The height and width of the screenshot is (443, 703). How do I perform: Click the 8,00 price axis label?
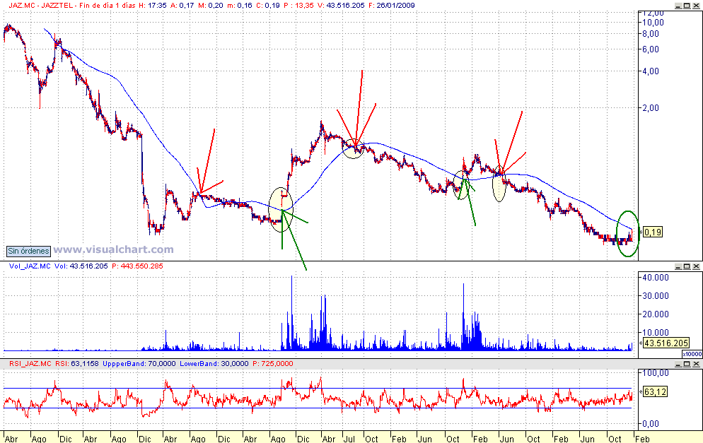click(651, 34)
